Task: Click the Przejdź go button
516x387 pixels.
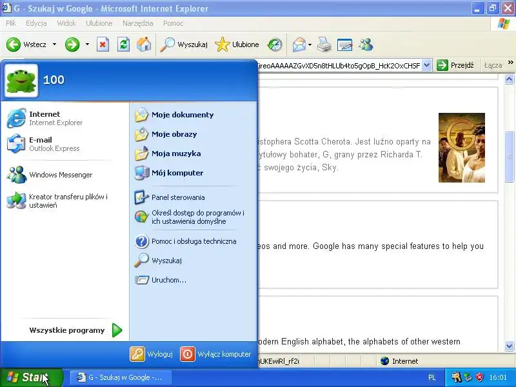Action: point(455,65)
